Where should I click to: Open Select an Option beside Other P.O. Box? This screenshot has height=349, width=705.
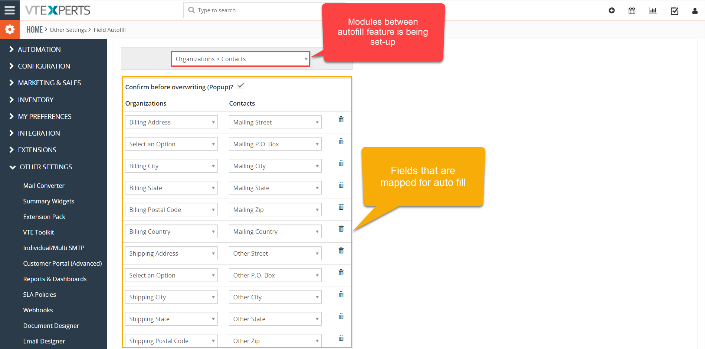click(x=171, y=275)
